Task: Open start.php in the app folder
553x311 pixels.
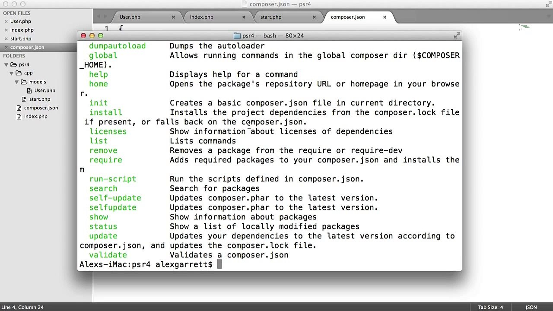Action: (40, 99)
